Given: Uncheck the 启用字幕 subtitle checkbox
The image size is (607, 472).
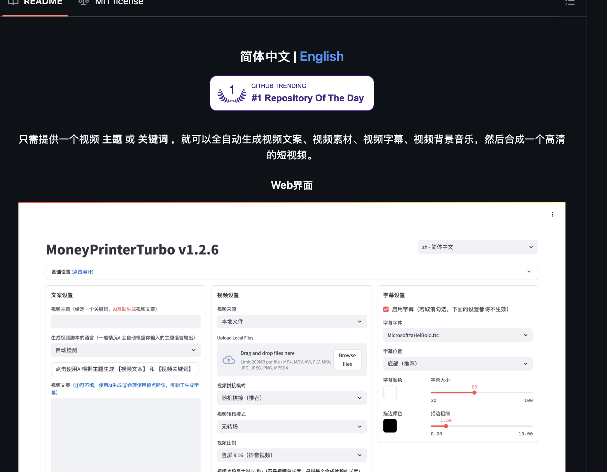Looking at the screenshot, I should 386,309.
